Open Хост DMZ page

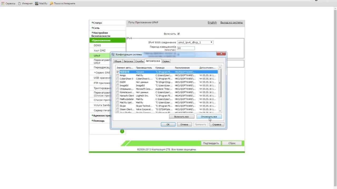click(100, 50)
